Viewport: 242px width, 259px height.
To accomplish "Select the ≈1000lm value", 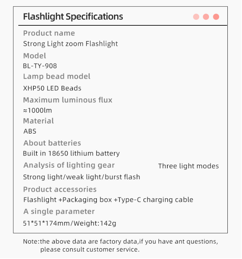I will 37,111.
